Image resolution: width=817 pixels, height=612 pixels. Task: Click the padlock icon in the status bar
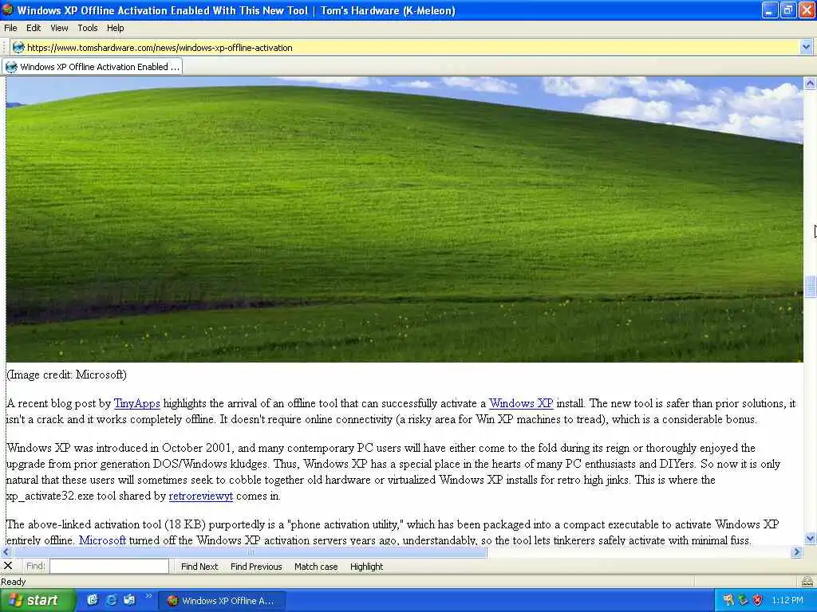(807, 582)
